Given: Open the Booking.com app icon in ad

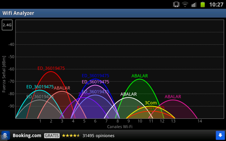Looking at the screenshot, I should (x=6, y=135).
